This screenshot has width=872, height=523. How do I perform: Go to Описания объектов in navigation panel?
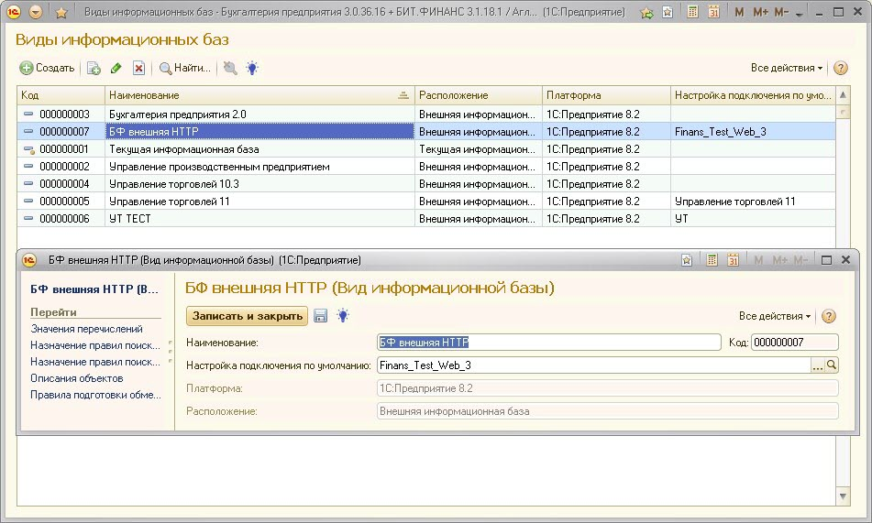pyautogui.click(x=76, y=378)
